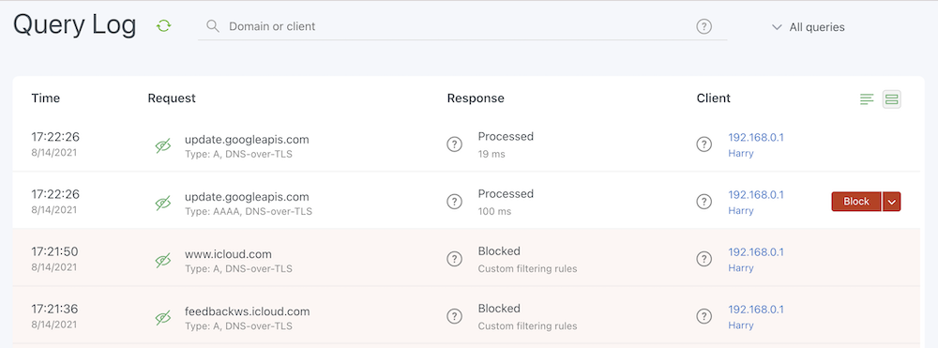Screen dimensions: 938x348
Task: Open client info for 100 ms query row
Action: point(704,202)
